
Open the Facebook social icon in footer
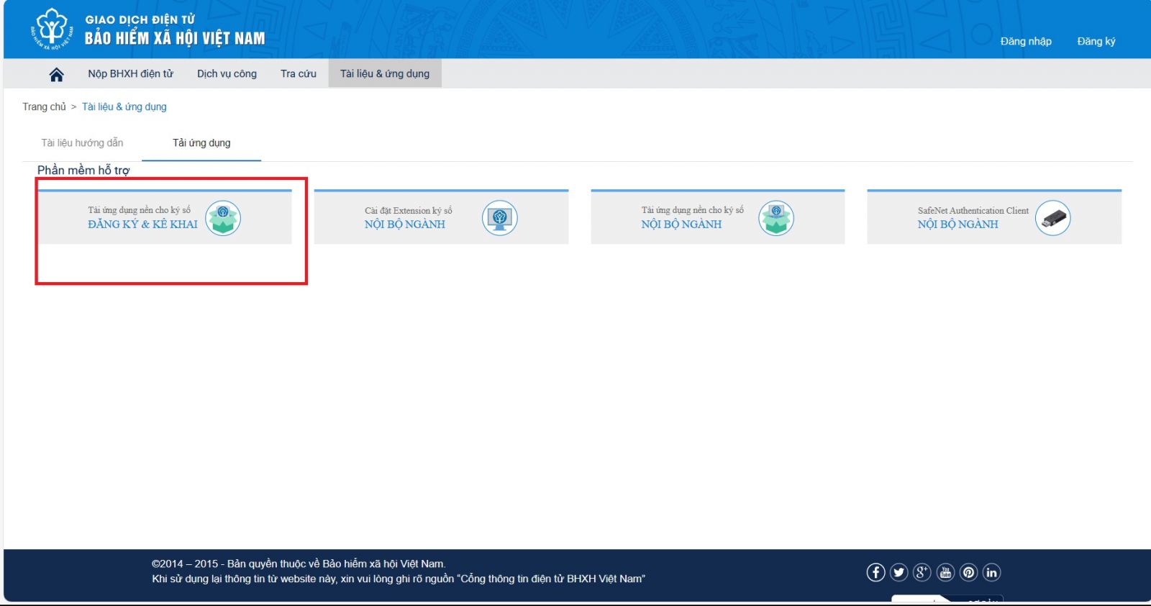(x=875, y=572)
